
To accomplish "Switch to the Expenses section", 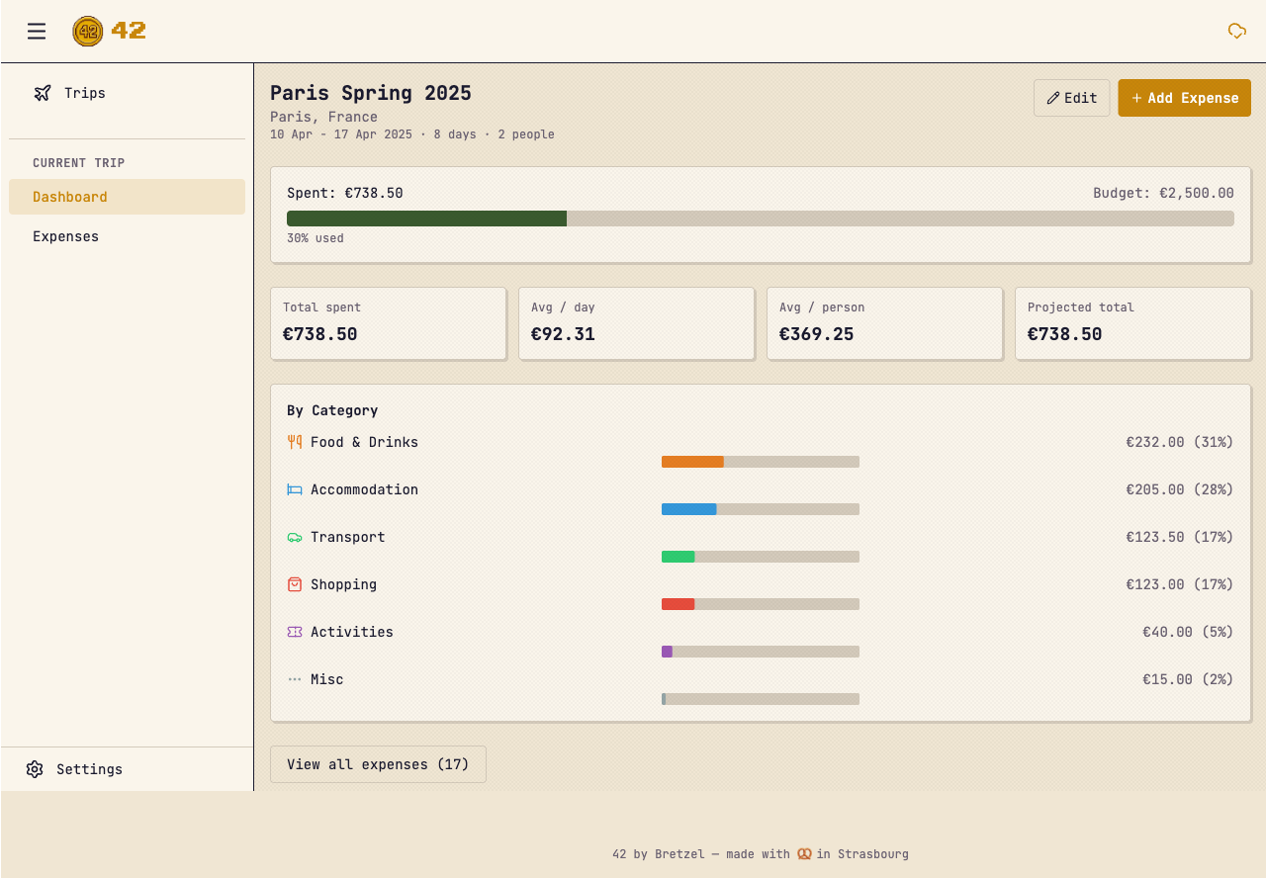I will pos(65,236).
